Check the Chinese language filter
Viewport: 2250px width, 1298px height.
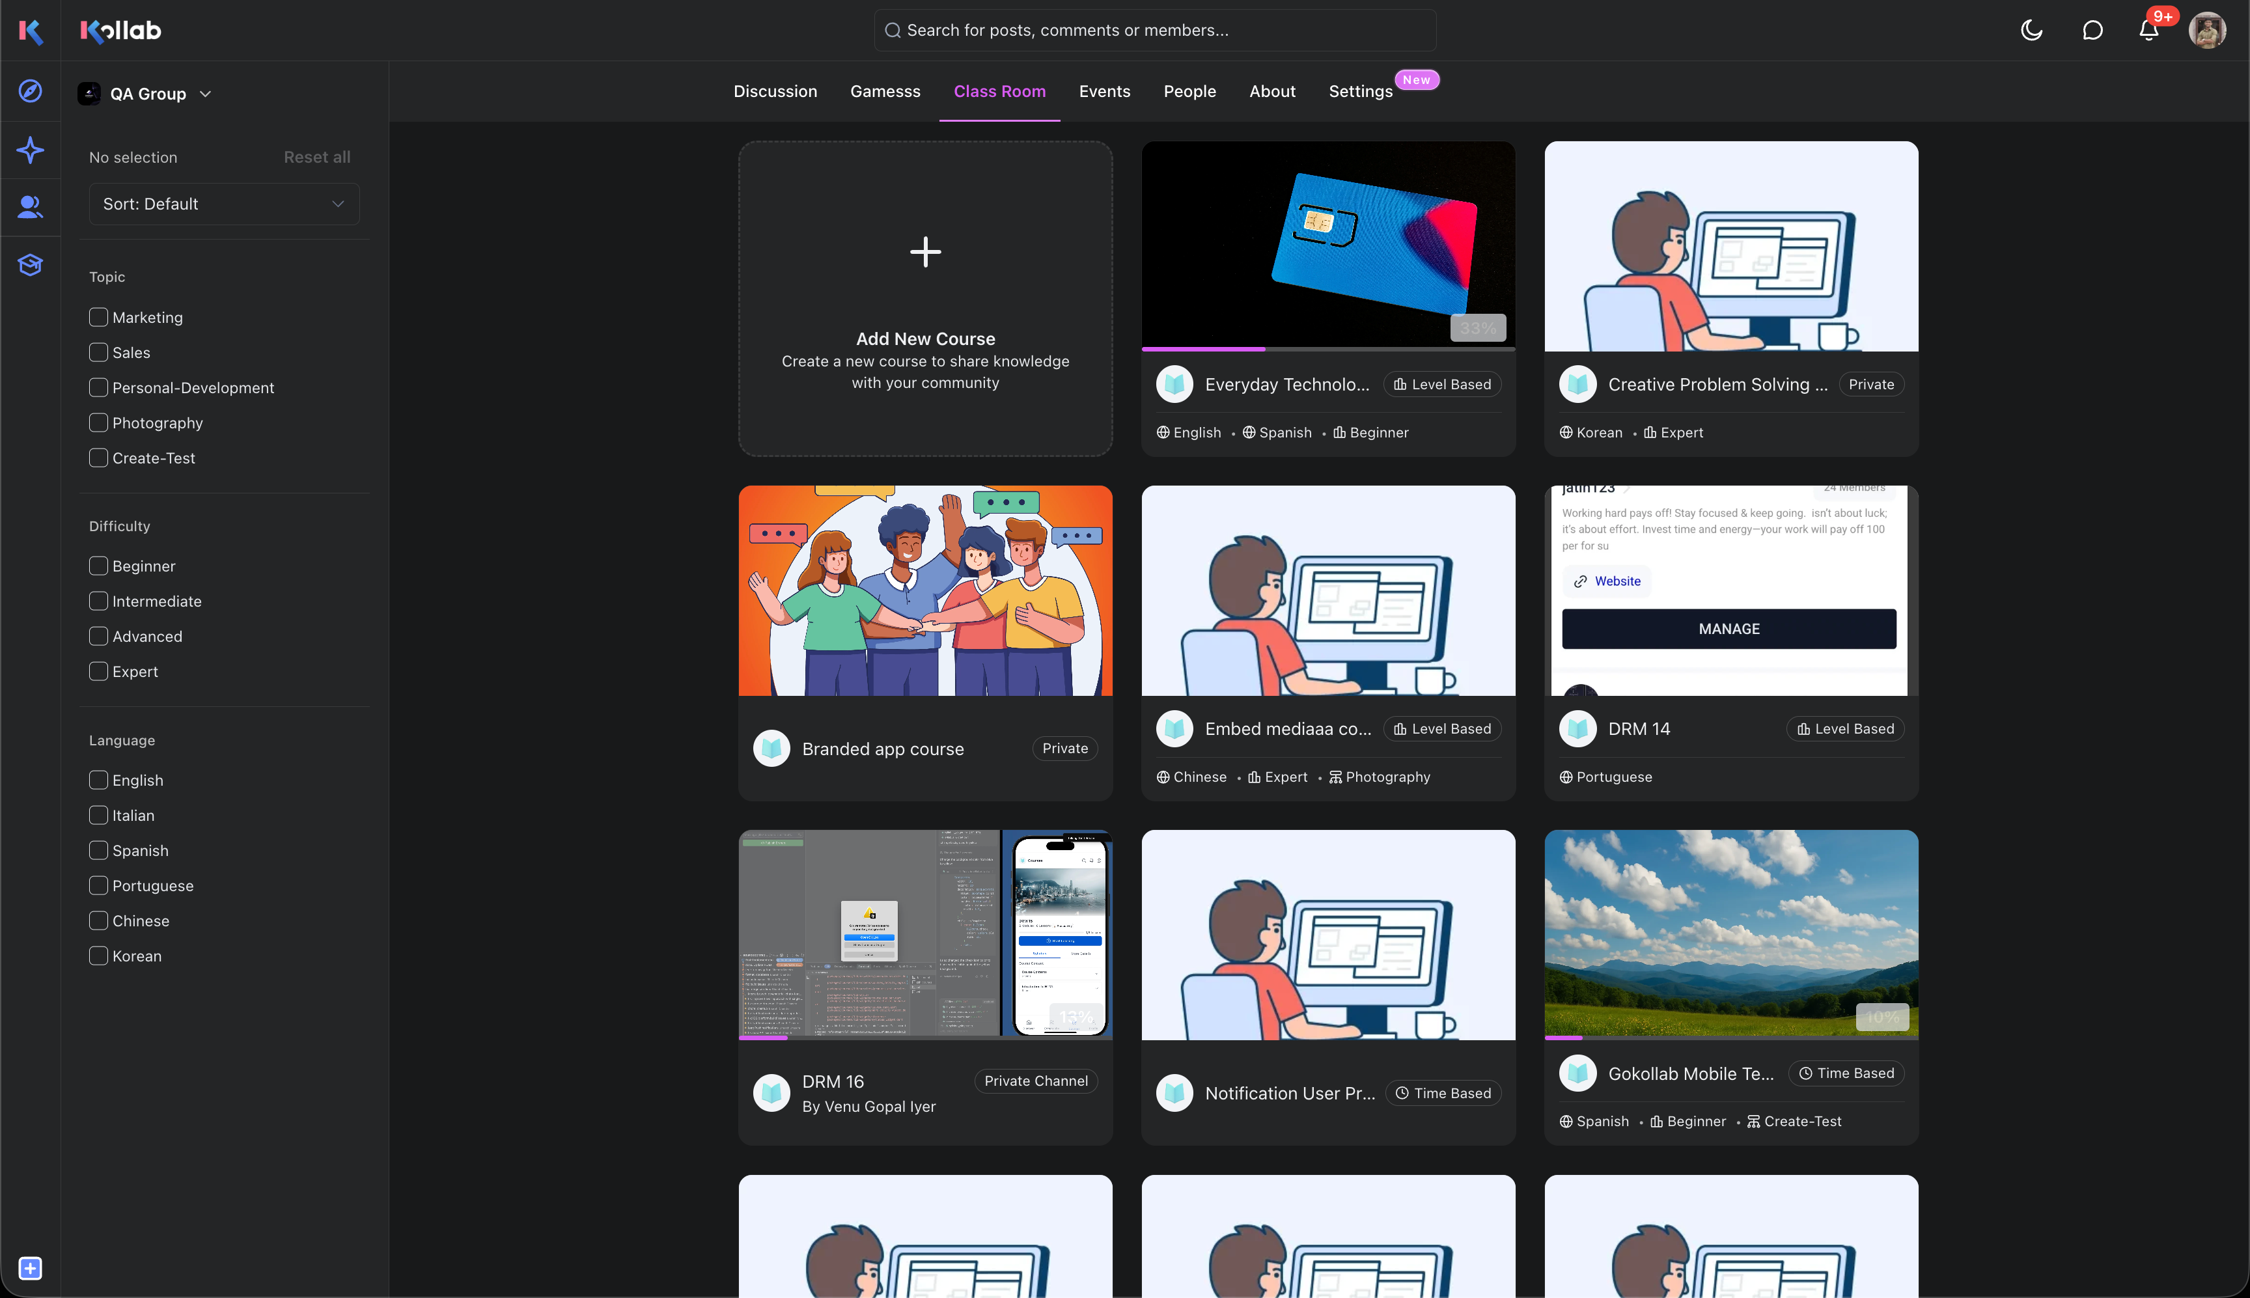pos(98,920)
